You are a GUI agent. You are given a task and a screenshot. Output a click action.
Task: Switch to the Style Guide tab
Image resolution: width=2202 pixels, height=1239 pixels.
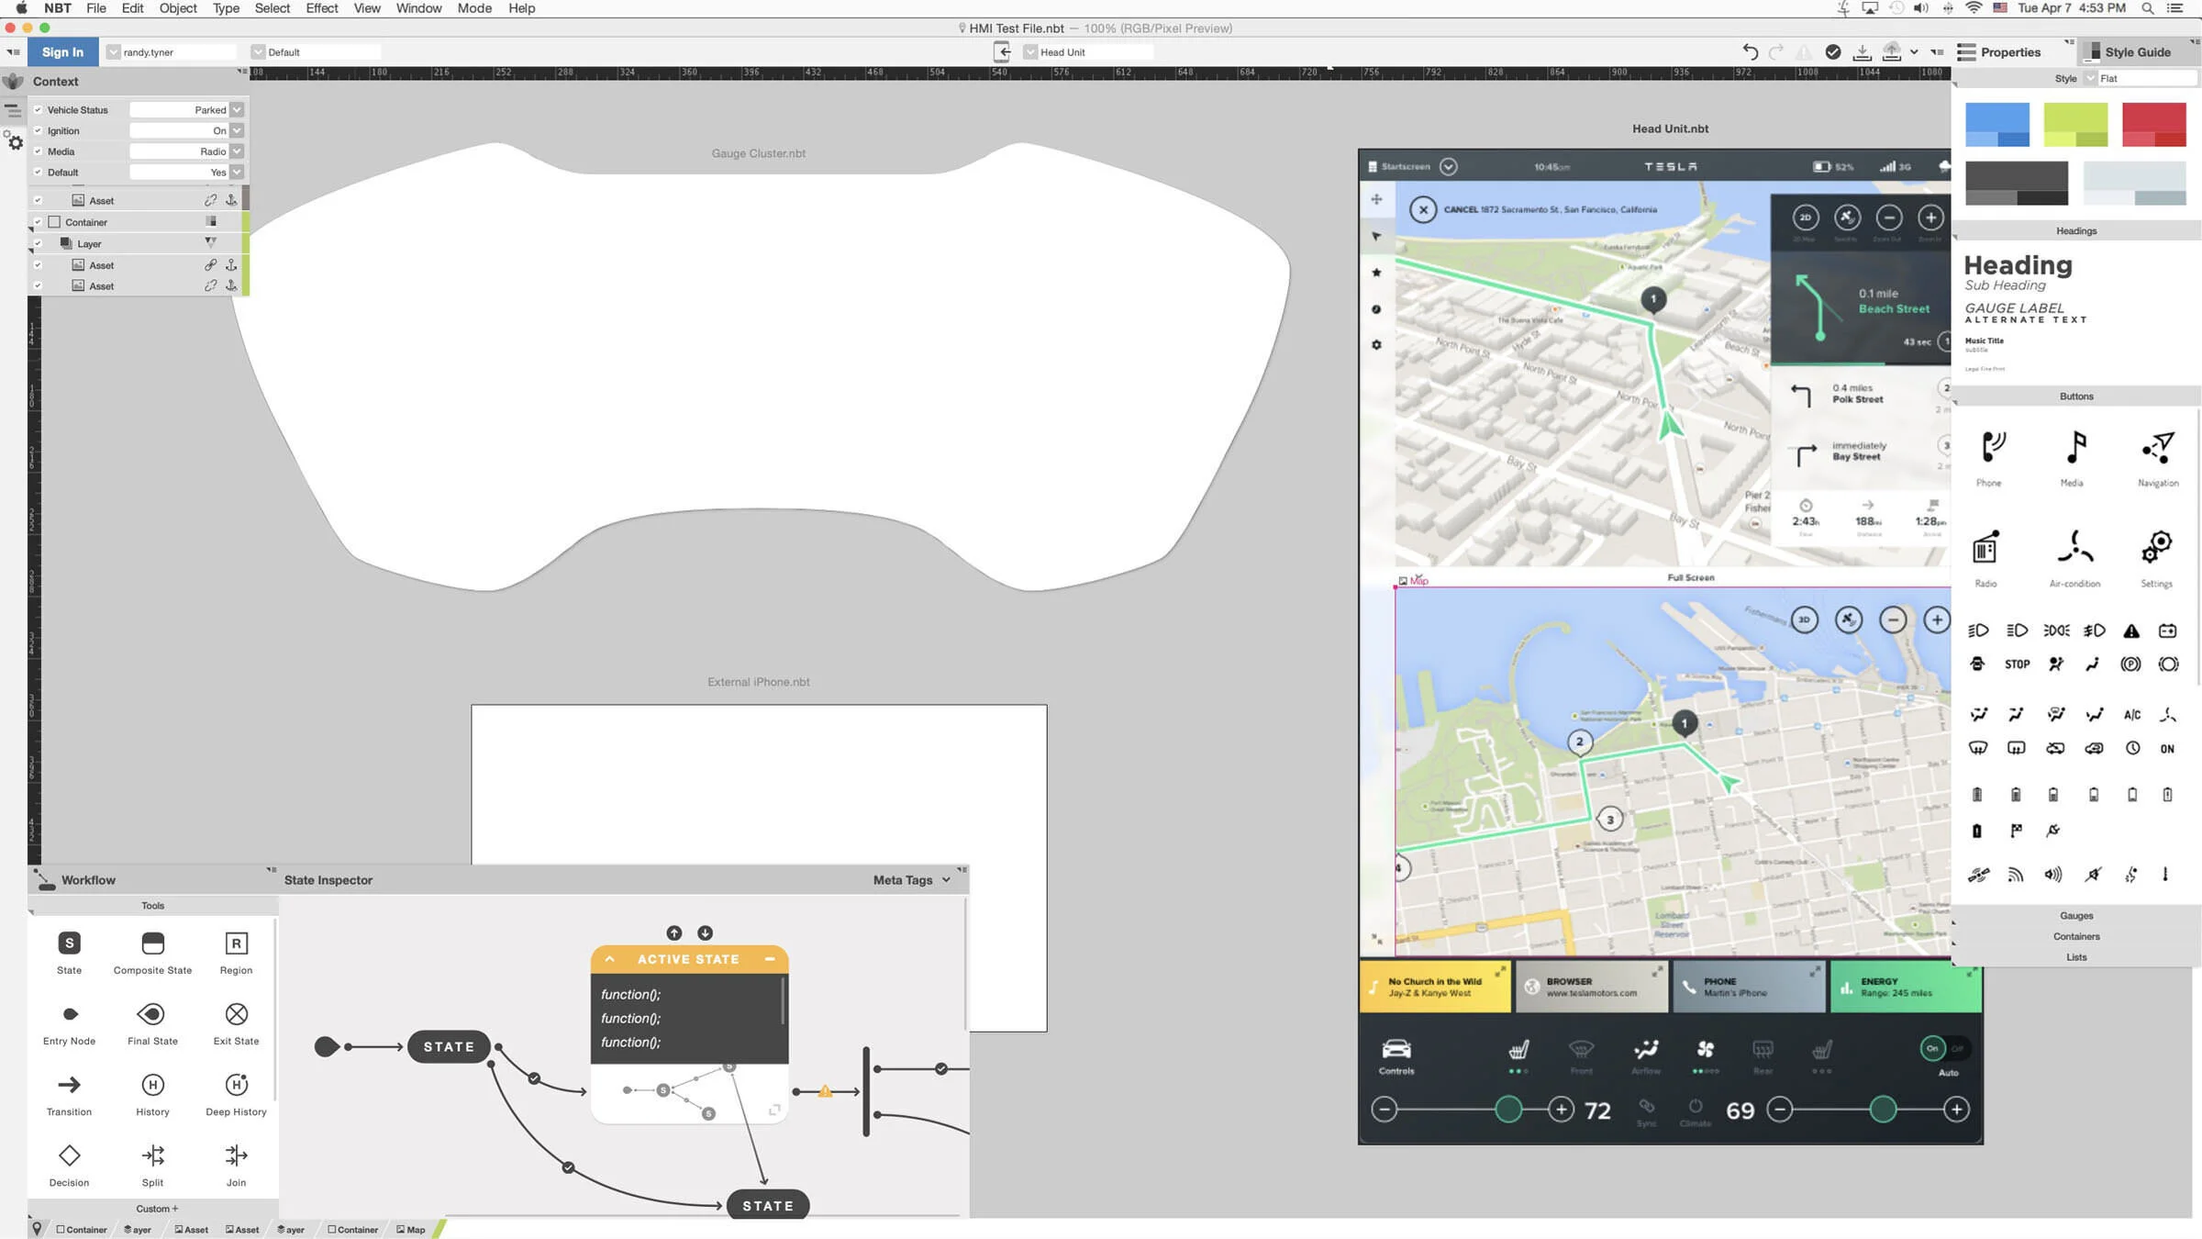(2136, 52)
